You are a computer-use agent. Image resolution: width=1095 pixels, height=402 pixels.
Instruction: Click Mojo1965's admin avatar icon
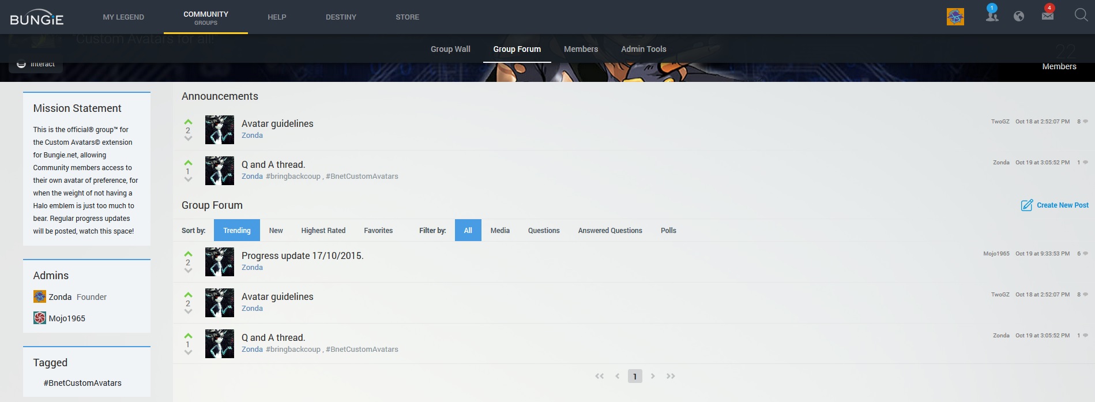[40, 318]
